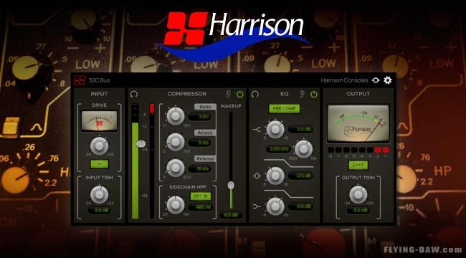Click the compressor Release knob
466x258 pixels.
176,168
